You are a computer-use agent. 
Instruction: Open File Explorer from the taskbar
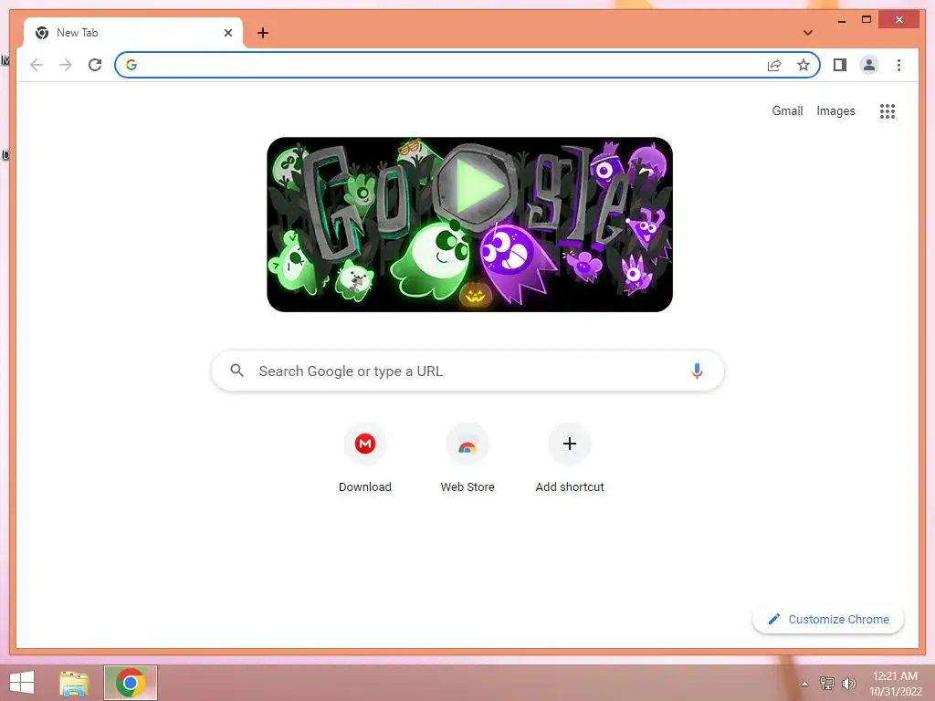click(74, 683)
